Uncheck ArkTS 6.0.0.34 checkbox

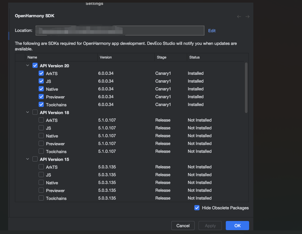click(x=41, y=73)
